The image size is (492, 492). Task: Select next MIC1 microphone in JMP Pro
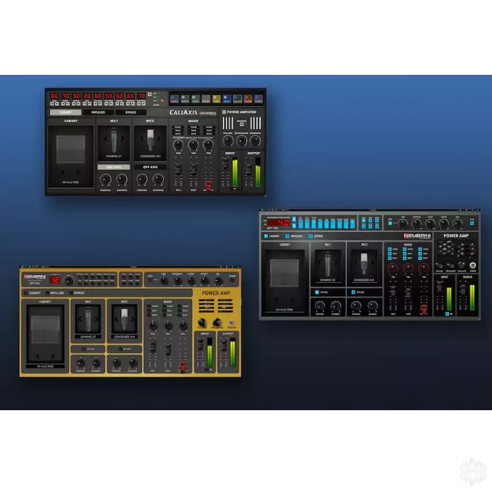coord(96,319)
